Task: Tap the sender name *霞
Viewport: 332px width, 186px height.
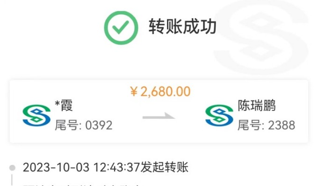Action: [x=64, y=105]
